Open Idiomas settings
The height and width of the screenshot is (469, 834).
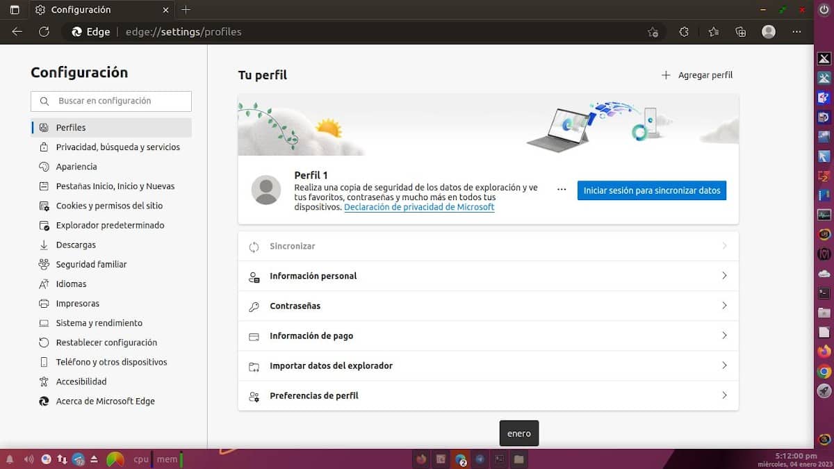[111, 283]
